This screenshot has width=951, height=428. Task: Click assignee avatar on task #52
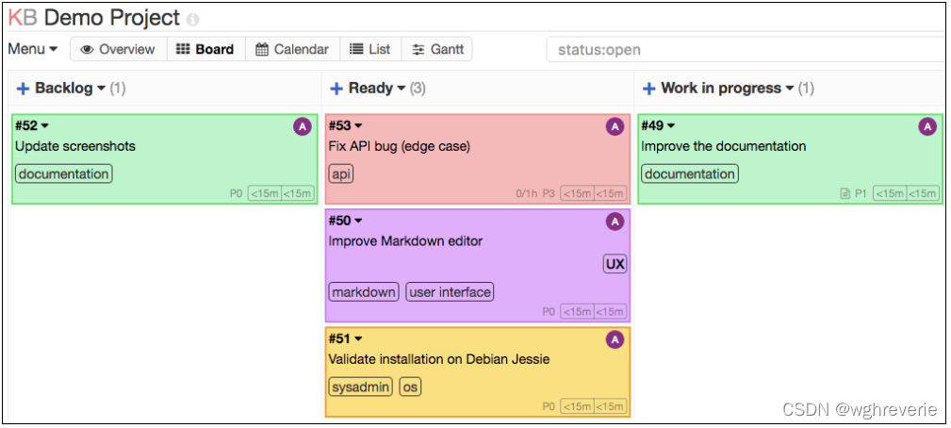pyautogui.click(x=302, y=126)
